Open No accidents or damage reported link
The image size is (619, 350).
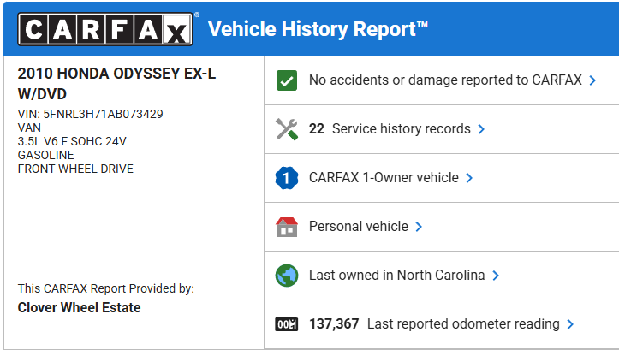pos(445,80)
